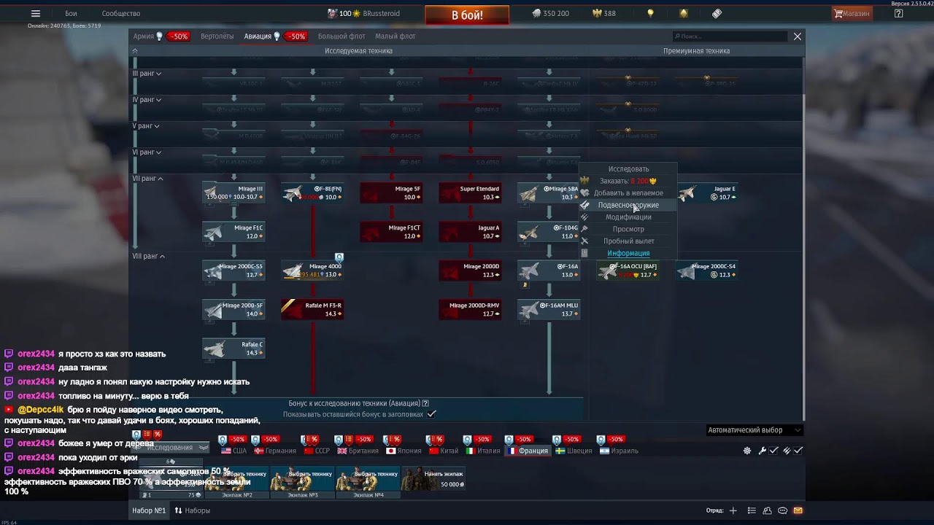This screenshot has height=525, width=934.
Task: Open the Автоматический выбор dropdown
Action: 754,430
